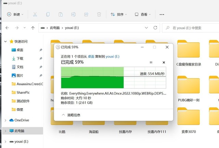Collapse details via 简略信息
This screenshot has height=148, width=219.
point(71,115)
